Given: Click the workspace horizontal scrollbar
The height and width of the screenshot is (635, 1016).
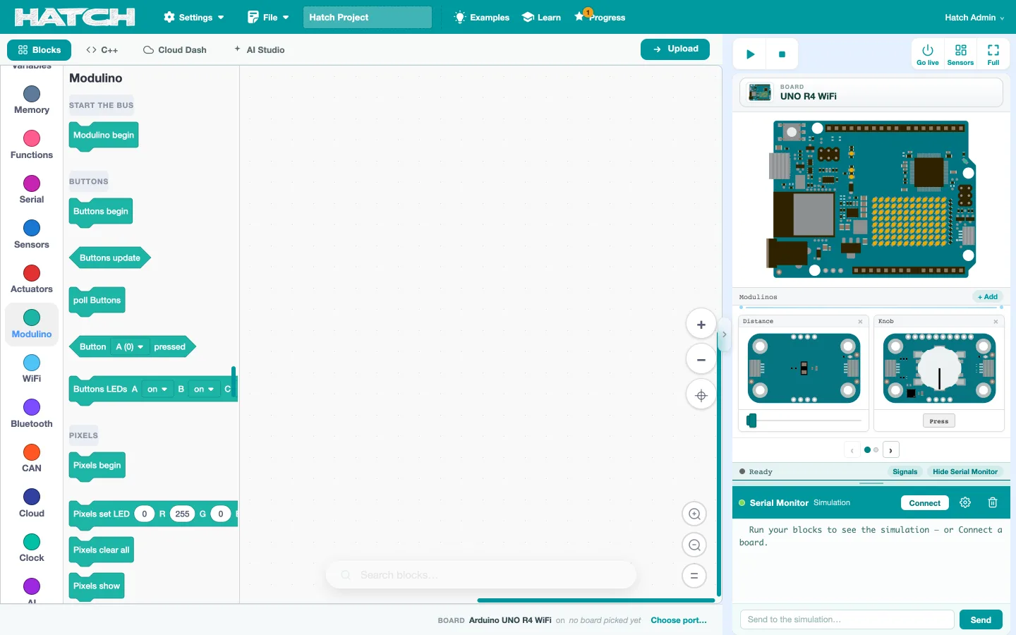Looking at the screenshot, I should (596, 600).
